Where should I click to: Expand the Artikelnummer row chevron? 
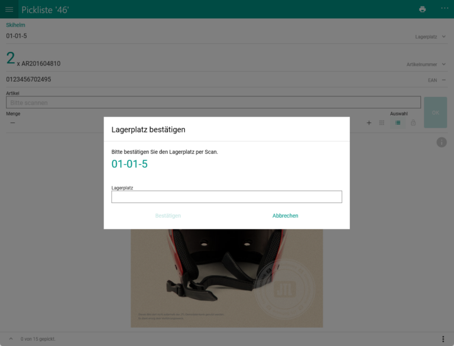click(443, 64)
